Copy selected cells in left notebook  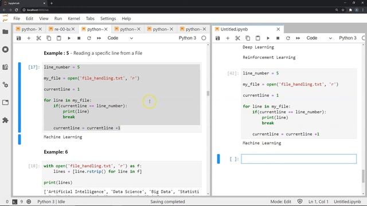click(x=49, y=38)
